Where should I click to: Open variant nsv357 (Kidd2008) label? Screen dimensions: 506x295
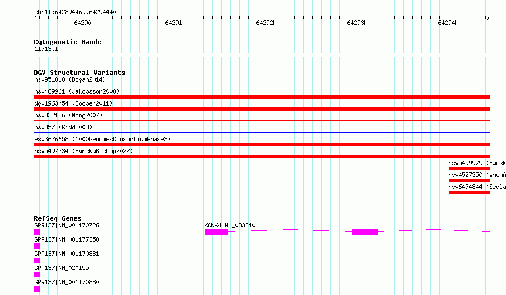coord(63,127)
